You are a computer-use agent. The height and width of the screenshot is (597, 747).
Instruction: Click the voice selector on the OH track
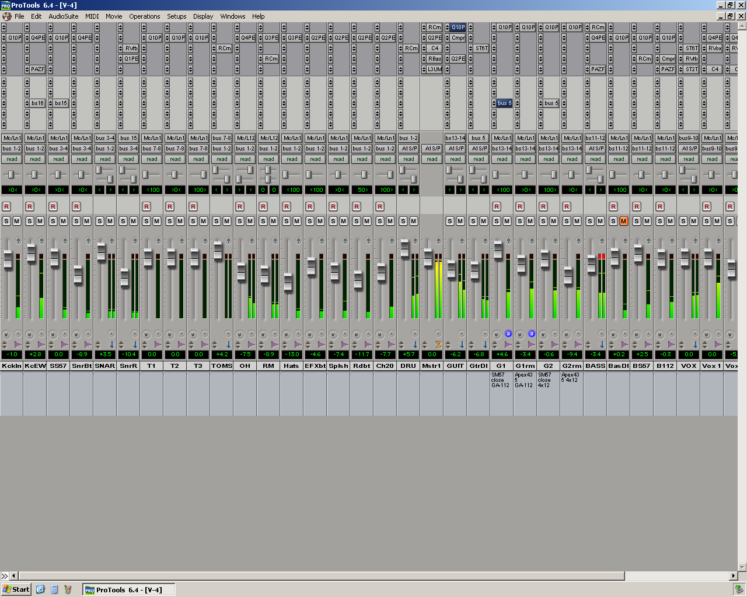click(x=240, y=334)
